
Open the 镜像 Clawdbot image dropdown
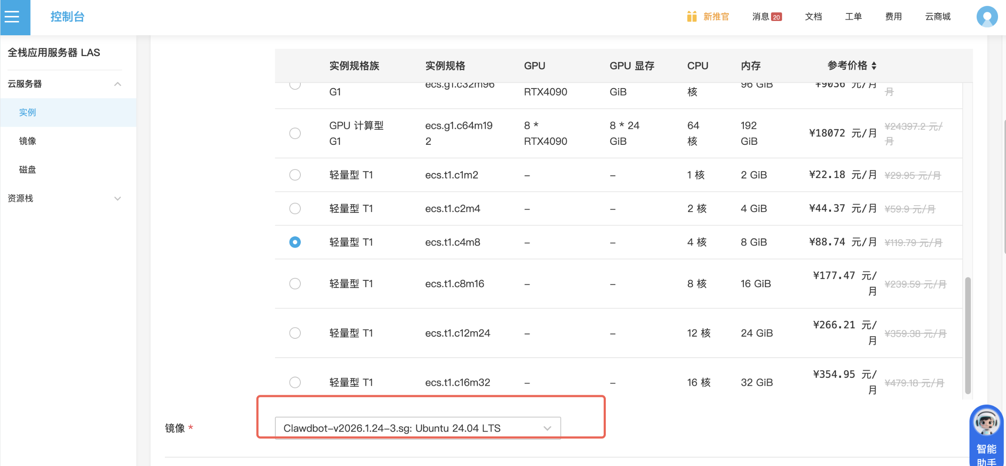(417, 428)
